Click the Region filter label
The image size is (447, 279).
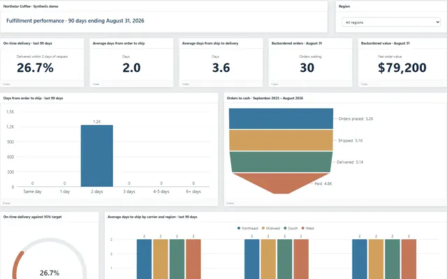click(344, 6)
